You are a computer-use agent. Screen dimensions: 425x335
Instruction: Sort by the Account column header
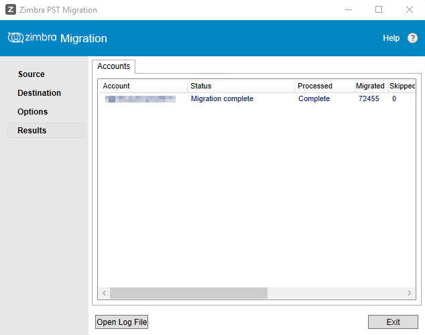[x=143, y=86]
